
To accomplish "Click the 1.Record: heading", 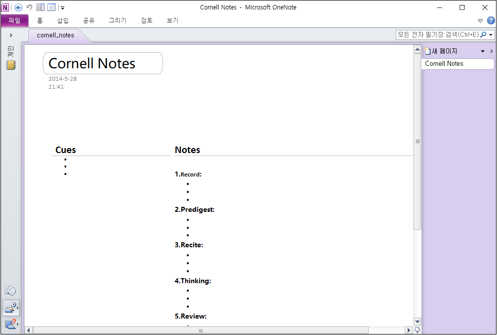I will coord(188,174).
